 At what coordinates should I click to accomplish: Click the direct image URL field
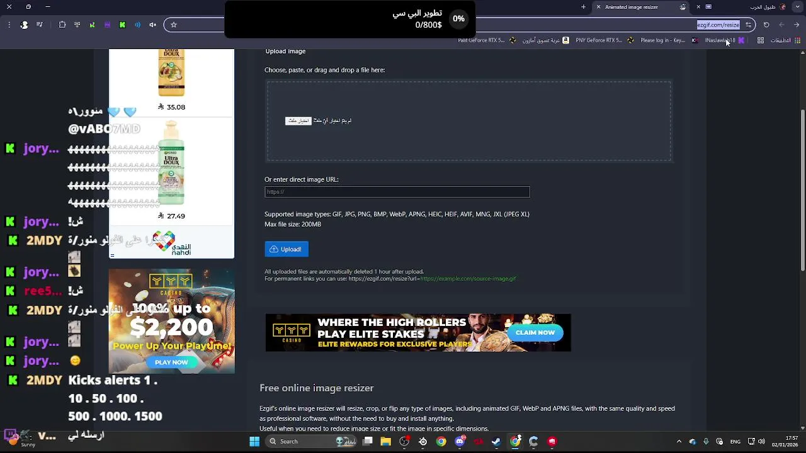[x=397, y=192]
